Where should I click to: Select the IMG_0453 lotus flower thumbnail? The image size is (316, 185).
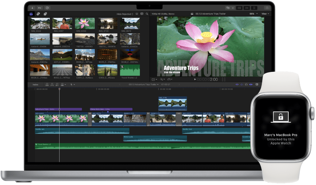pos(85,23)
